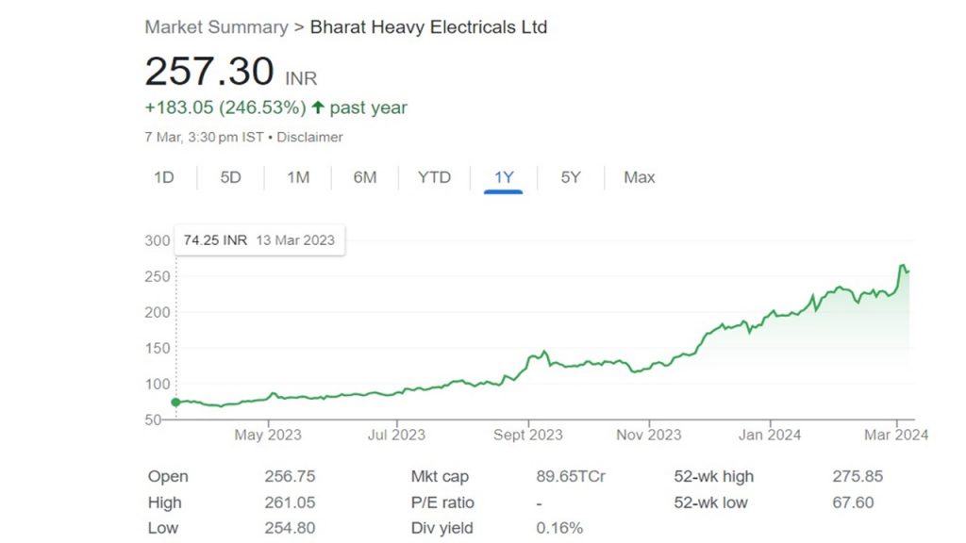
Task: Open the 6M chart range
Action: pyautogui.click(x=365, y=177)
